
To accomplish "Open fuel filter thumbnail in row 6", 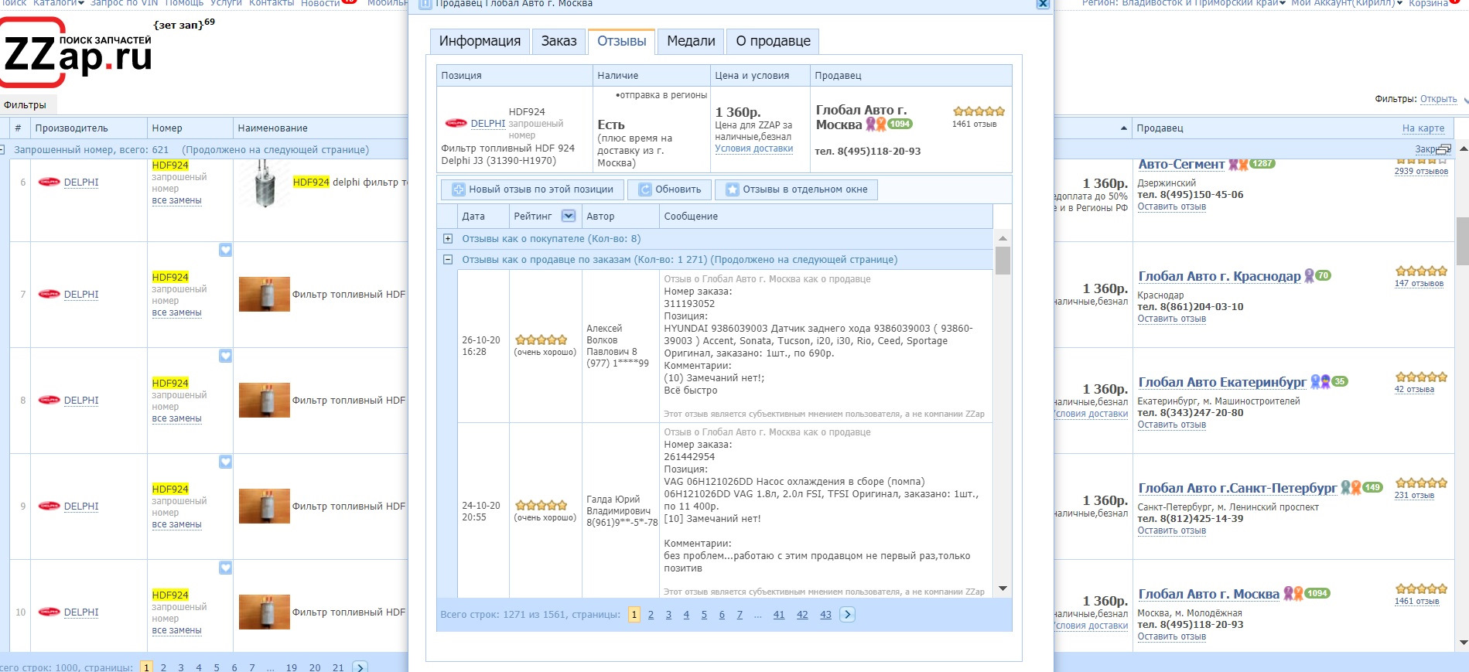I will [265, 183].
